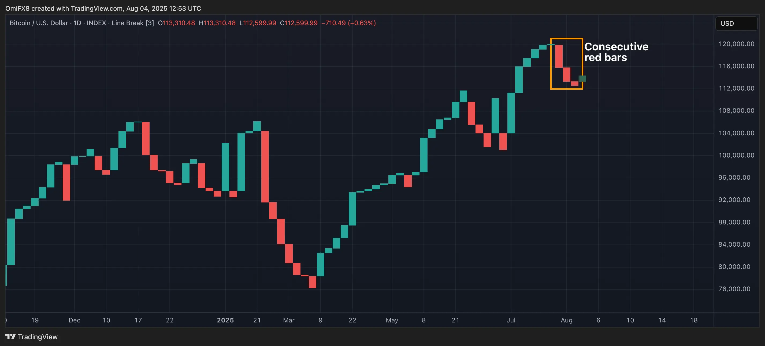
Task: Click the TradingView logo icon
Action: (x=11, y=337)
